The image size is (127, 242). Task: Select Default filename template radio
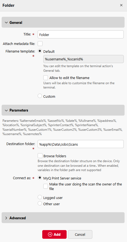tap(40, 51)
